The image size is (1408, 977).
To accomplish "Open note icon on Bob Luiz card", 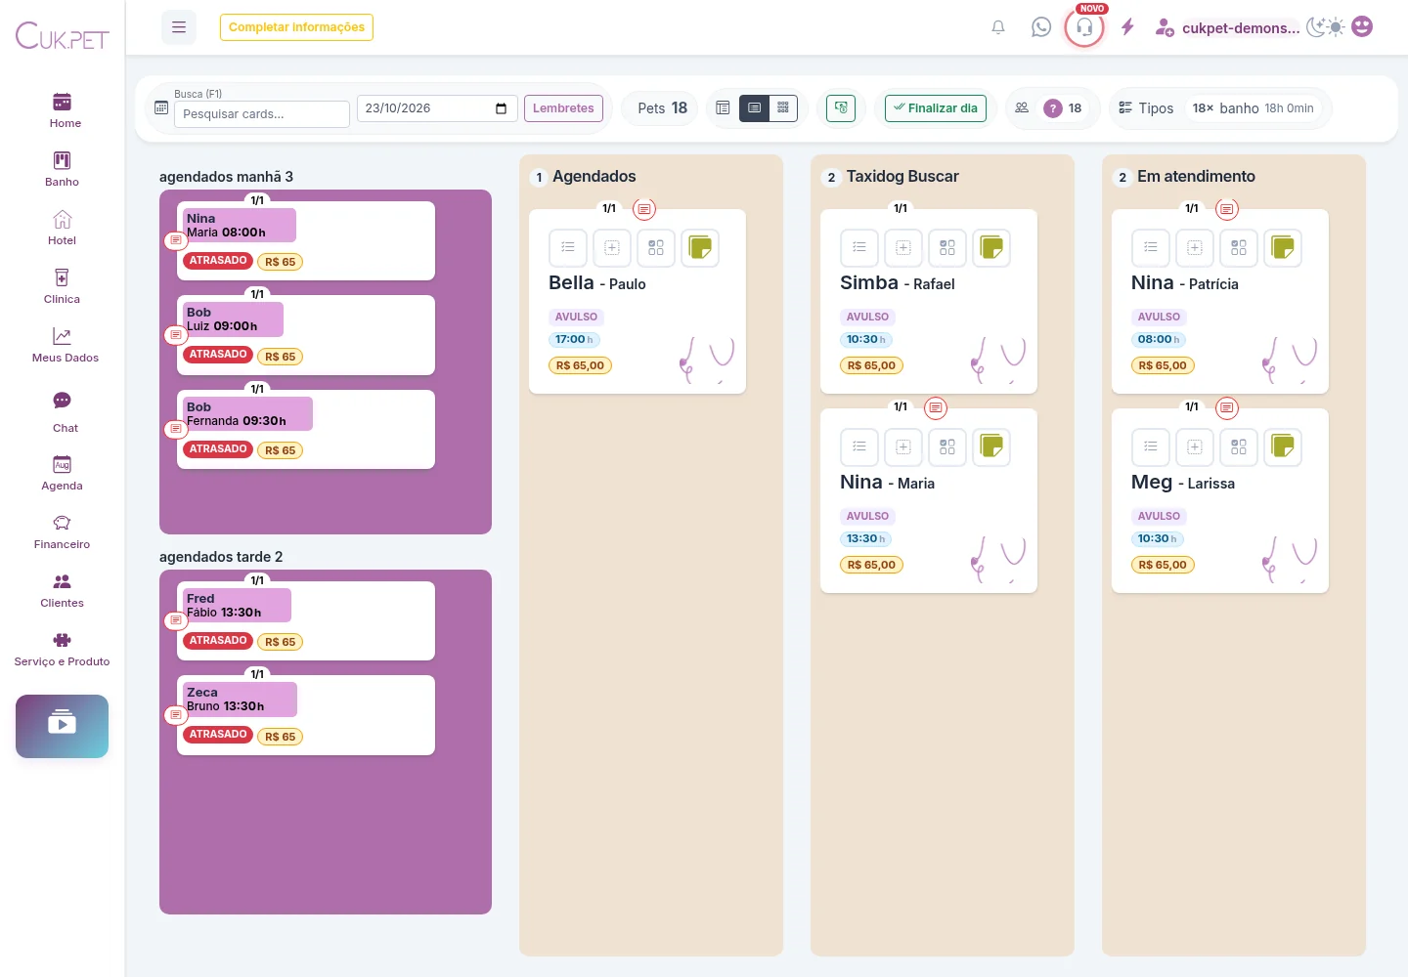I will (175, 334).
